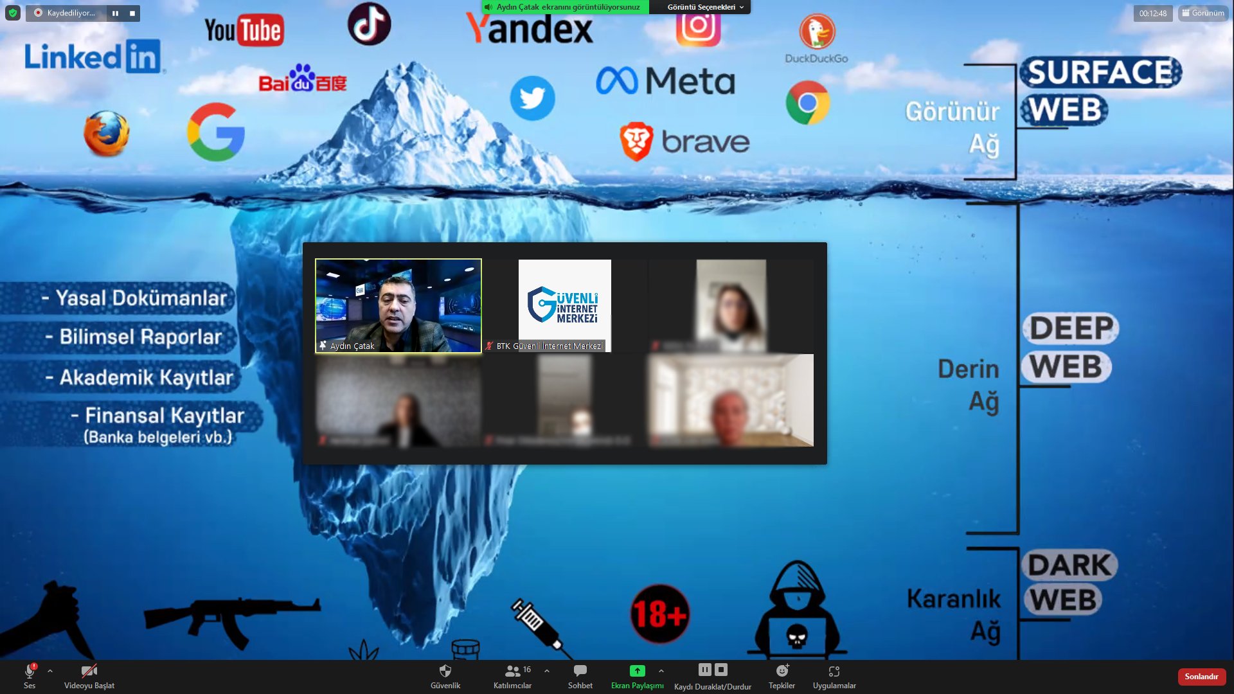Viewport: 1234px width, 694px height.
Task: Click the DuckDuckGo logo on the slide
Action: 817,39
